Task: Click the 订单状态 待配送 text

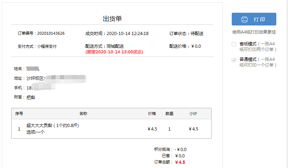Action: tap(186, 34)
